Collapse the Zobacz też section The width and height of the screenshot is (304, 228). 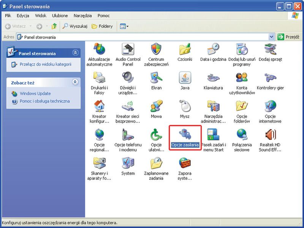(75, 82)
